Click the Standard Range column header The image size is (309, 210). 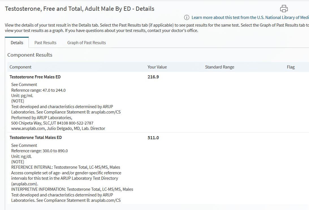[219, 67]
